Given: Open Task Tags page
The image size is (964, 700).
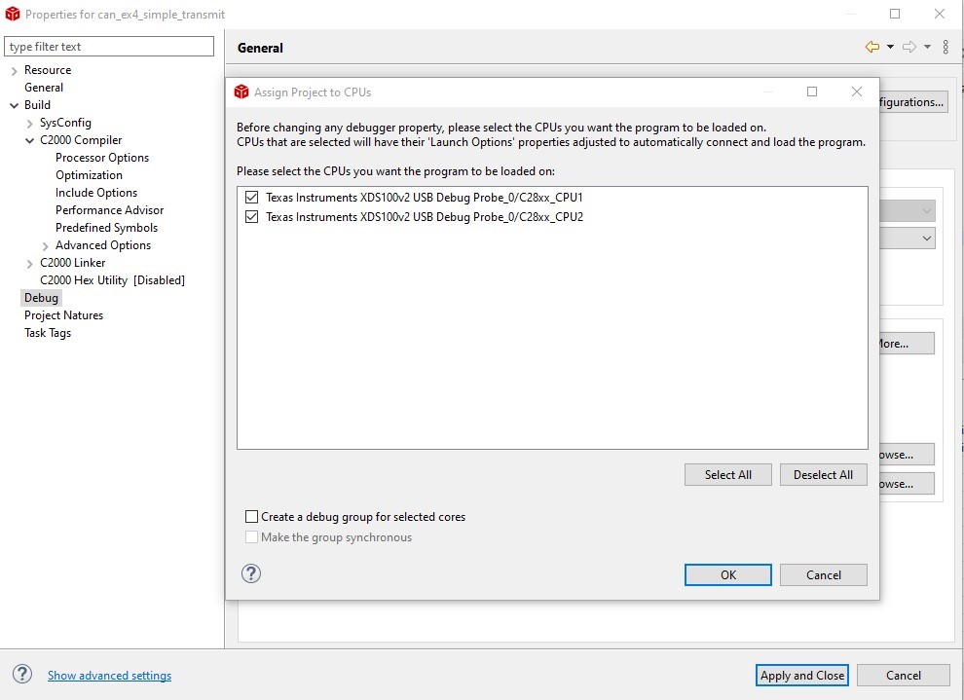Looking at the screenshot, I should pyautogui.click(x=48, y=333).
